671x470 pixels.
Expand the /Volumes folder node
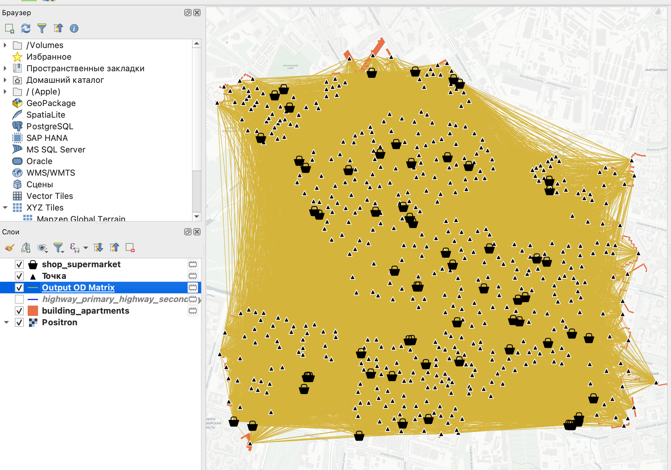[x=5, y=45]
